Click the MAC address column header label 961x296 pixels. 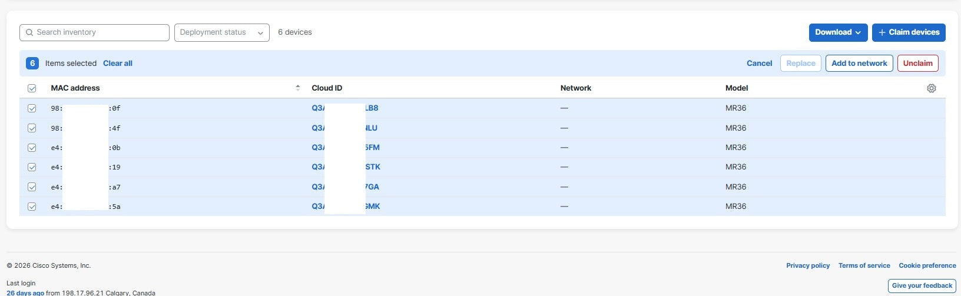[75, 88]
